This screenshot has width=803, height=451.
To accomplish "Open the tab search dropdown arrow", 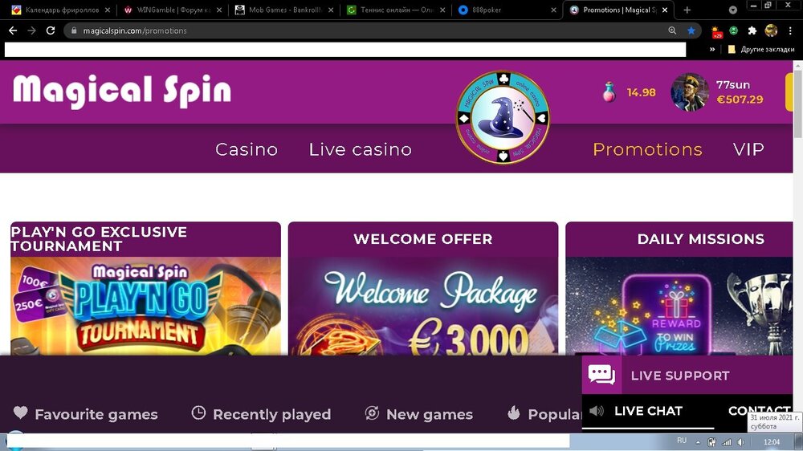I will 733,10.
